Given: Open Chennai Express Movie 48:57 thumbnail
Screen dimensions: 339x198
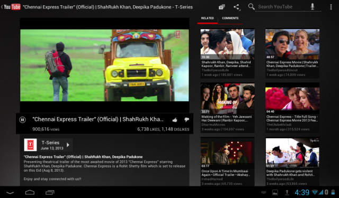Looking at the screenshot, I should (x=292, y=44).
